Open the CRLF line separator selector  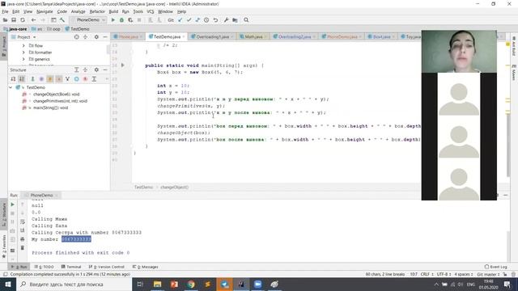[427, 274]
